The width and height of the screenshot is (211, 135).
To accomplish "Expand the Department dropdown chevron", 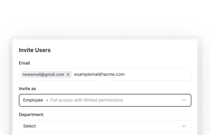I will coord(184,126).
